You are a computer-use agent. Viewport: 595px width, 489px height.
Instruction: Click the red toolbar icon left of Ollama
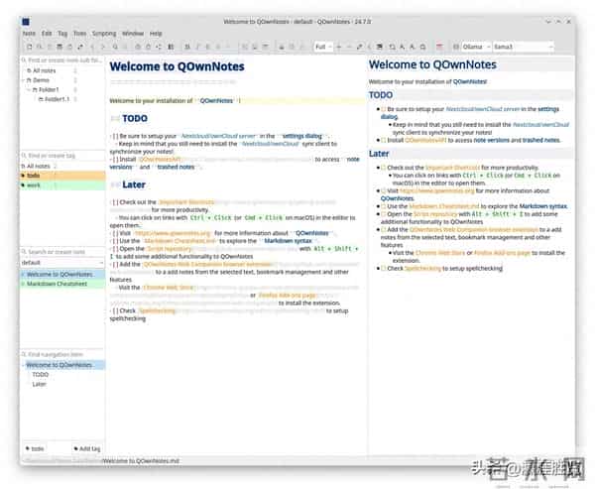point(440,47)
